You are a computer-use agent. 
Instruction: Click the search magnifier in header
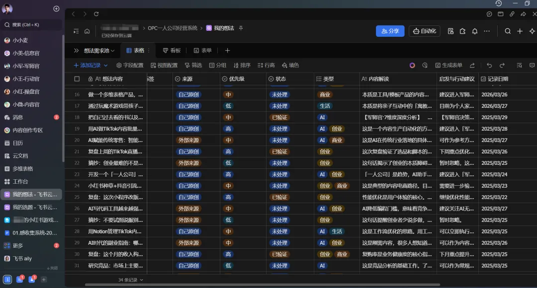(x=508, y=31)
